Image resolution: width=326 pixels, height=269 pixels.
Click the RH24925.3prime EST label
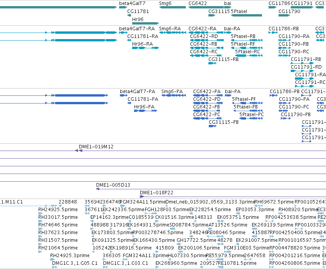(70, 256)
